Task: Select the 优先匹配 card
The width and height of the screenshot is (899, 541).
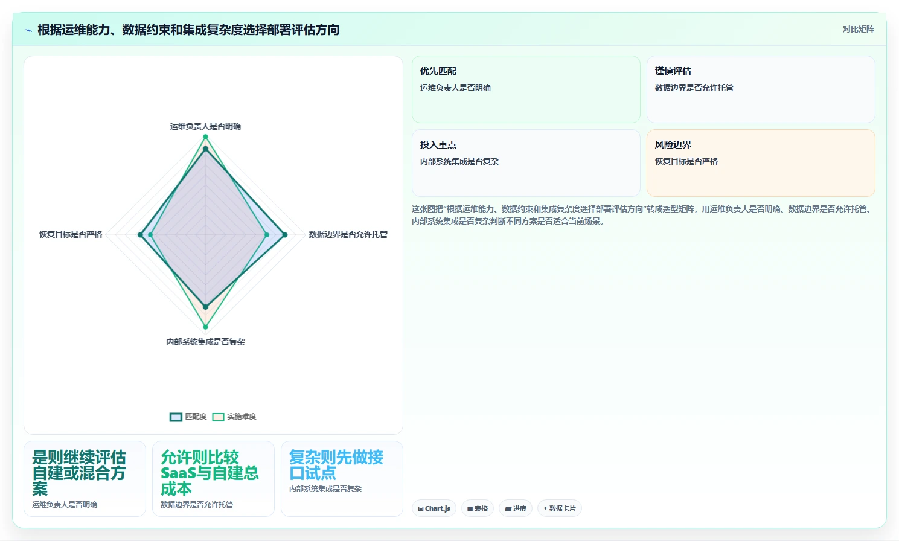Action: coord(526,89)
